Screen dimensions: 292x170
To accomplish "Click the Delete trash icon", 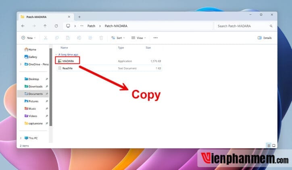I will click(101, 38).
